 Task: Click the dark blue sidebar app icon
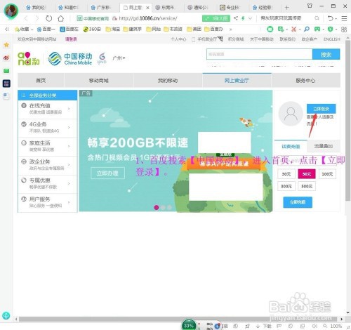(x=6, y=84)
